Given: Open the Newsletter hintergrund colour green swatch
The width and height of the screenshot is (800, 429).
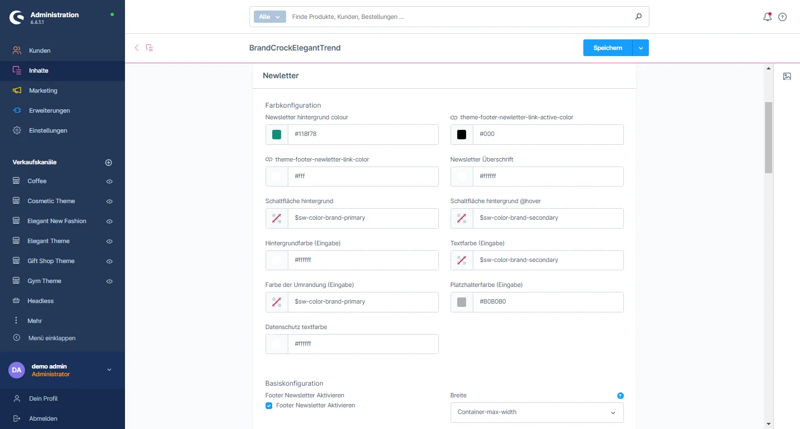Looking at the screenshot, I should click(x=277, y=134).
